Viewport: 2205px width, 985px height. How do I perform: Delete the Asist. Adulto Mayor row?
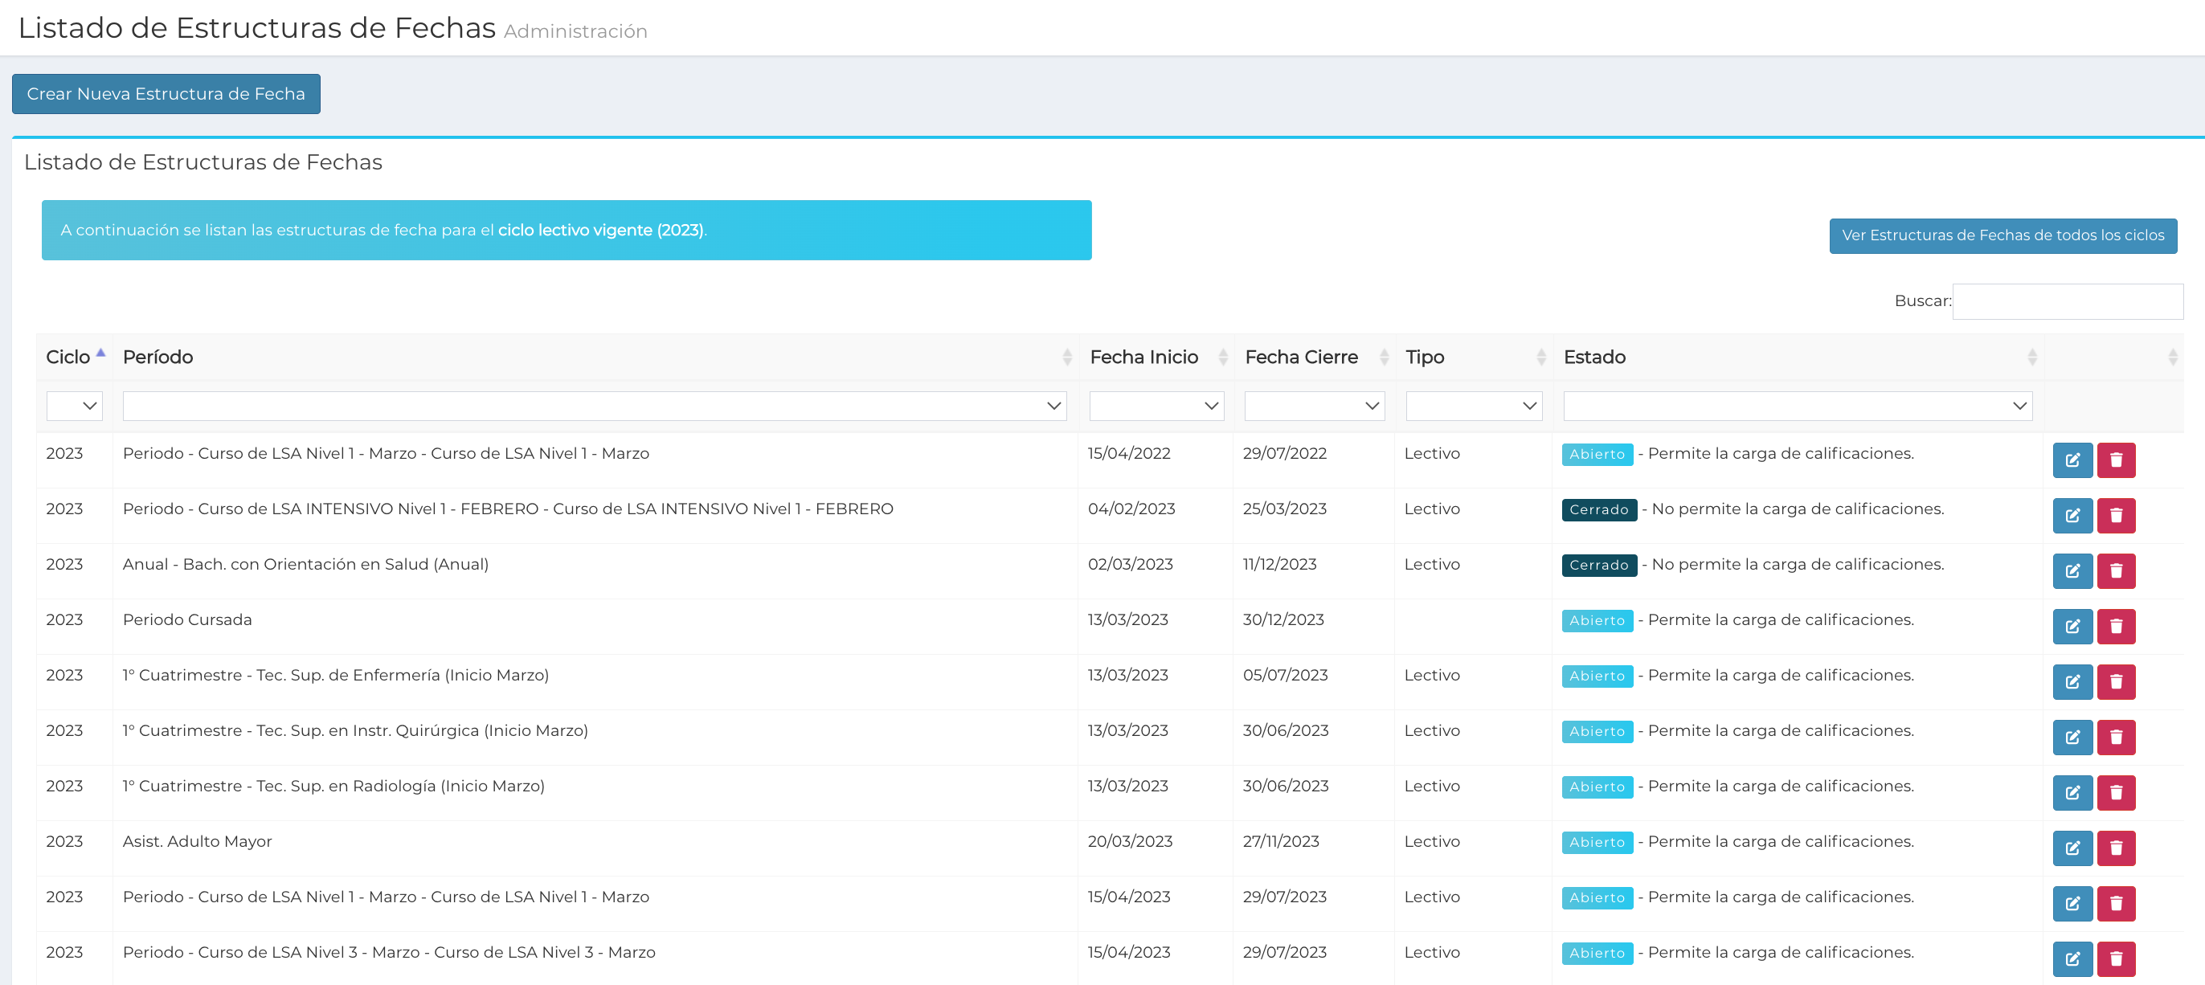[2115, 848]
